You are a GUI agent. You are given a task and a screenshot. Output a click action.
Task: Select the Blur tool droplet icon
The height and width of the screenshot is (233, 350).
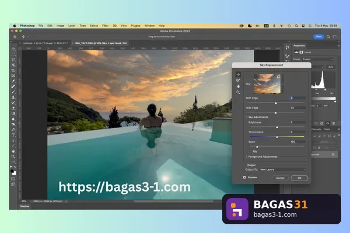click(13, 119)
